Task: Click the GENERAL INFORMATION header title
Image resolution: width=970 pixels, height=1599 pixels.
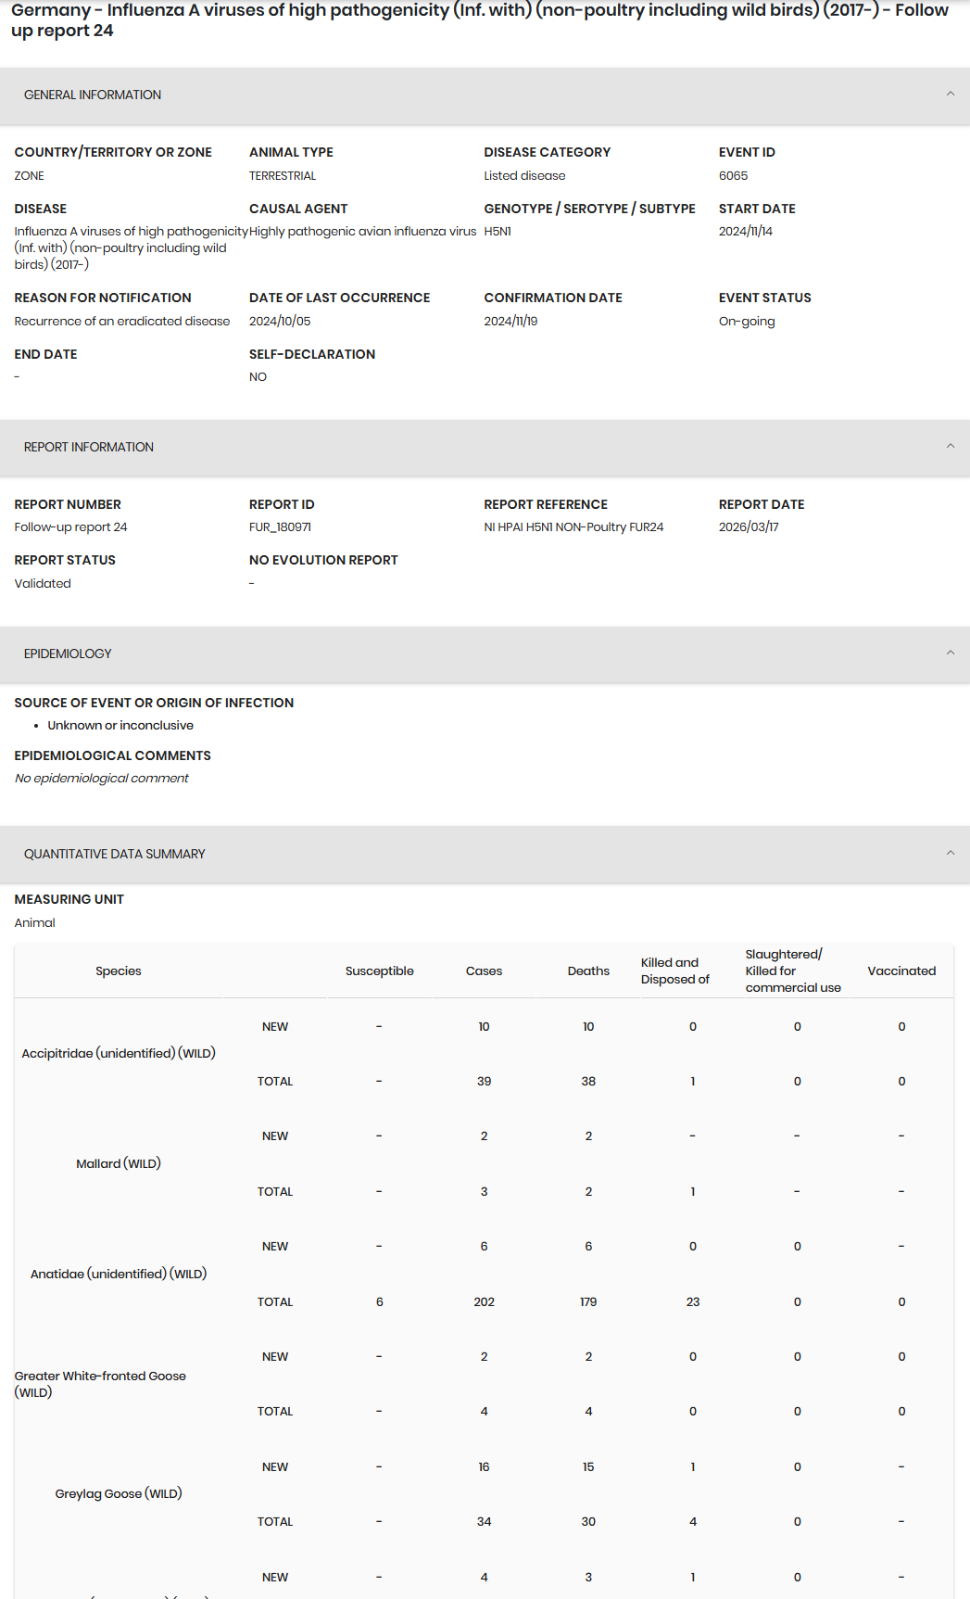Action: [x=93, y=95]
